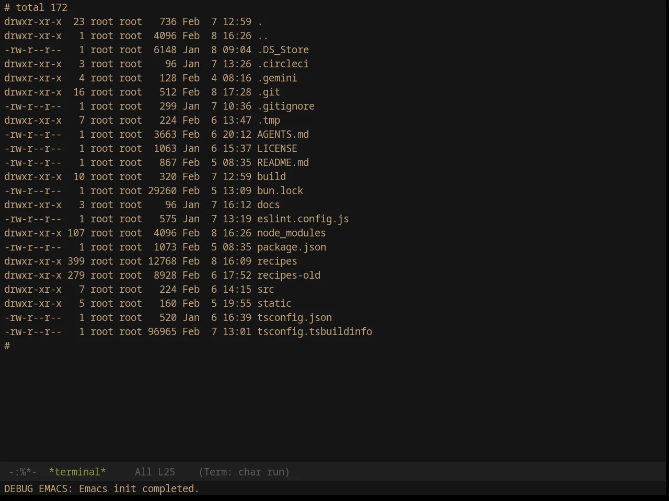Click the AGENTS.md filename

[x=283, y=134]
